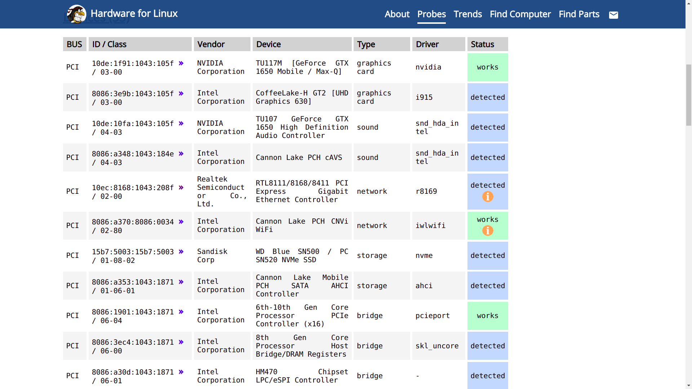Open the Probes tab
The image size is (692, 389).
(x=431, y=14)
